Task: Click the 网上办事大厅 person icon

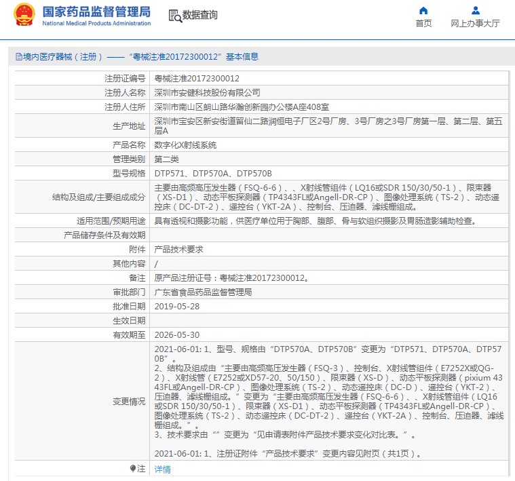Action: coord(476,10)
